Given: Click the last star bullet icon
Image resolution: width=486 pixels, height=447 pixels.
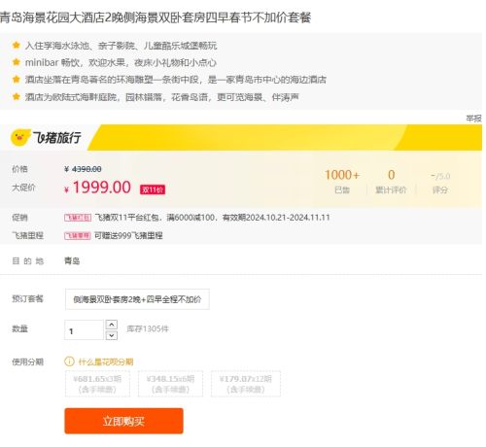Looking at the screenshot, I should coord(17,96).
